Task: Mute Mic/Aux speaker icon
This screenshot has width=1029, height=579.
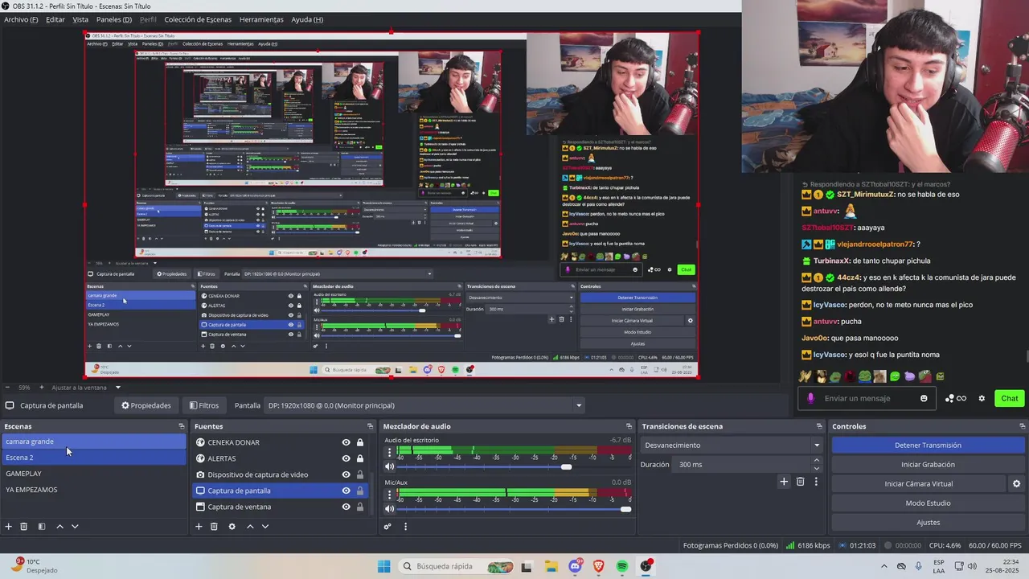Action: [390, 508]
